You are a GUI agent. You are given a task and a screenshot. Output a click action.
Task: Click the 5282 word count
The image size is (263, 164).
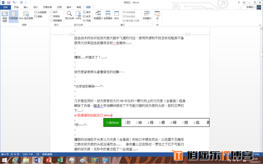(x=28, y=154)
